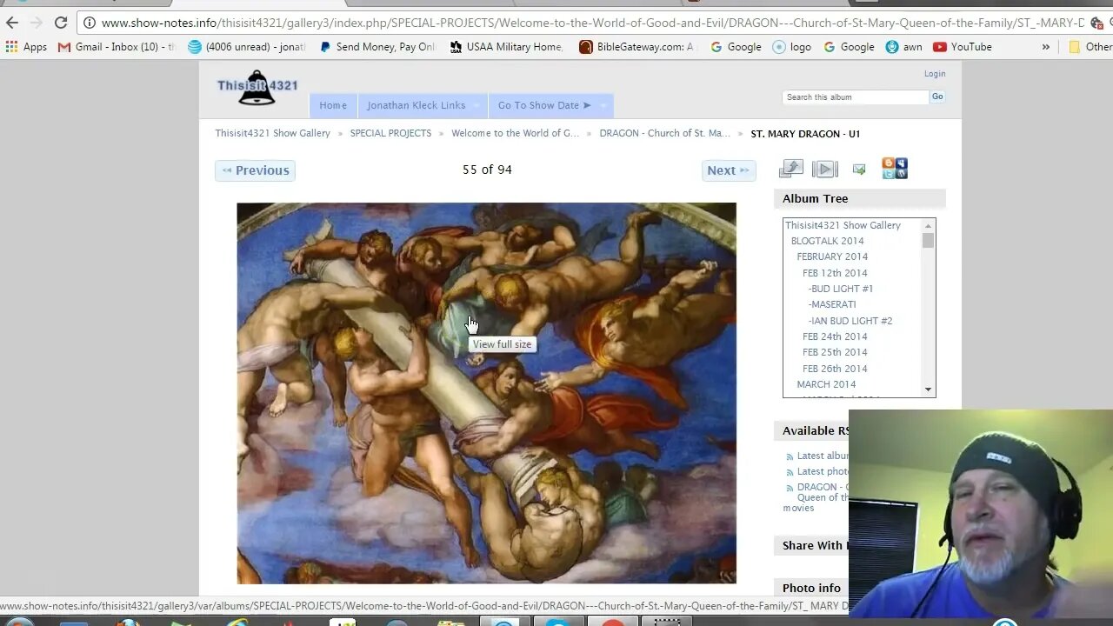Image resolution: width=1113 pixels, height=626 pixels.
Task: Open the Home menu tab
Action: [333, 105]
